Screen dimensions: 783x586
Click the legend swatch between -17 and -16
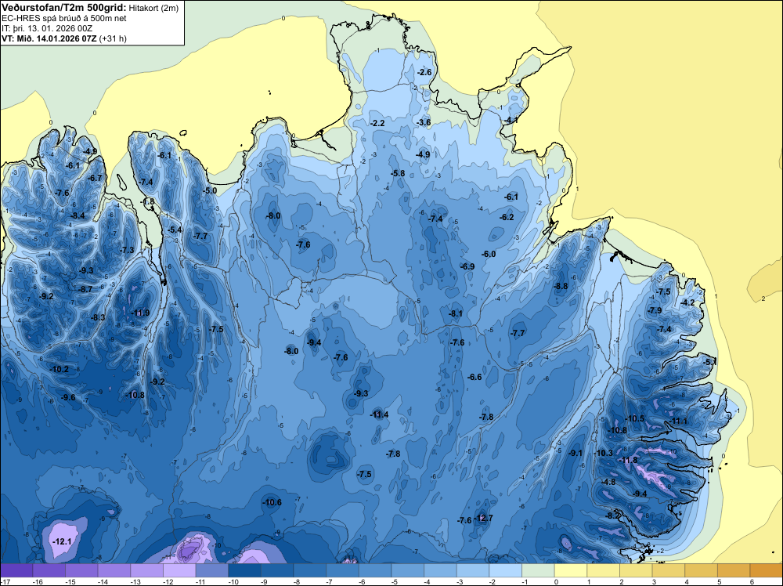point(16,570)
